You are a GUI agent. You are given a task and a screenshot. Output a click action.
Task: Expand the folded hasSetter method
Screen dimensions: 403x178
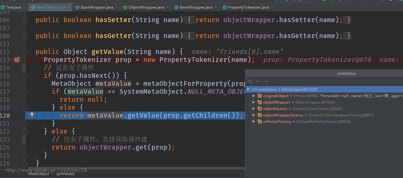point(25,20)
